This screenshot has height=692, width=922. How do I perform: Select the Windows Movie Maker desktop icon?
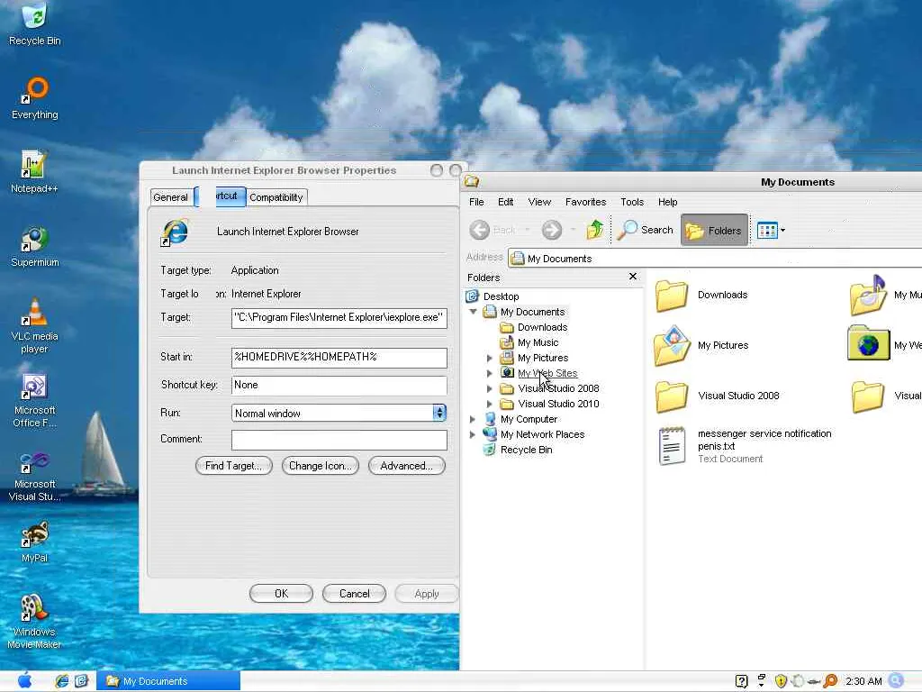coord(34,622)
